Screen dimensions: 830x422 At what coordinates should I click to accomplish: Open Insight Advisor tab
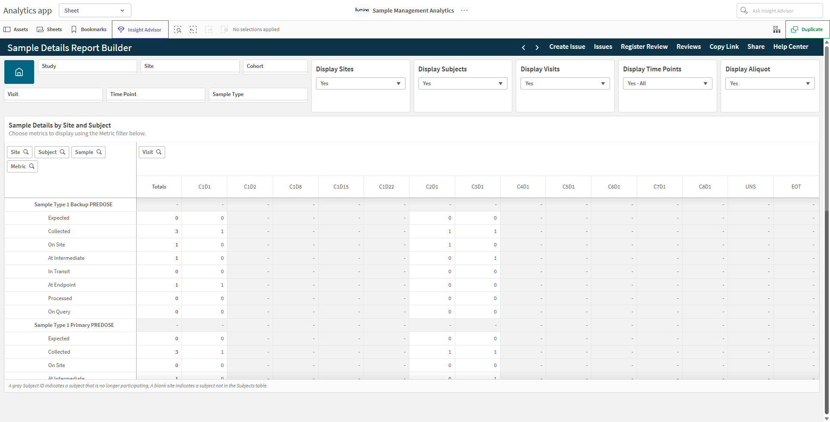140,29
